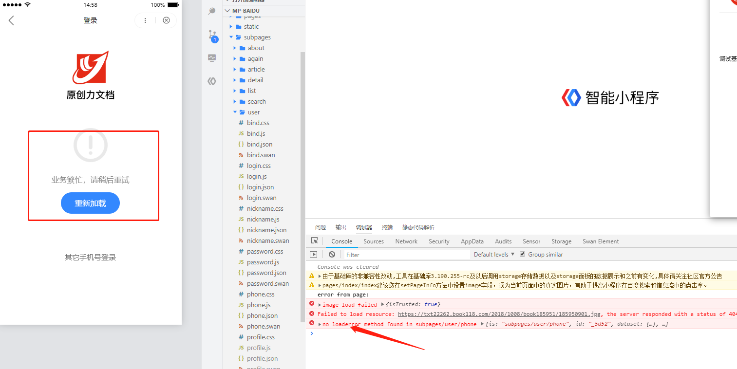Click the back arrow in simulator header
737x369 pixels.
11,20
